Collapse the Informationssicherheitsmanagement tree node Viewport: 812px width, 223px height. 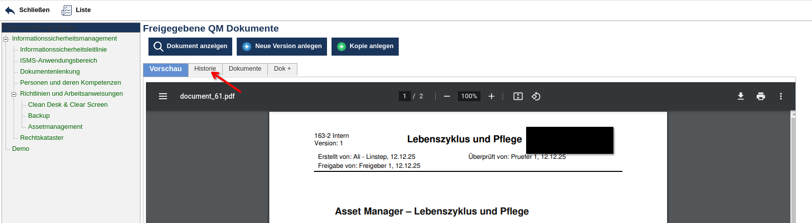click(x=6, y=39)
